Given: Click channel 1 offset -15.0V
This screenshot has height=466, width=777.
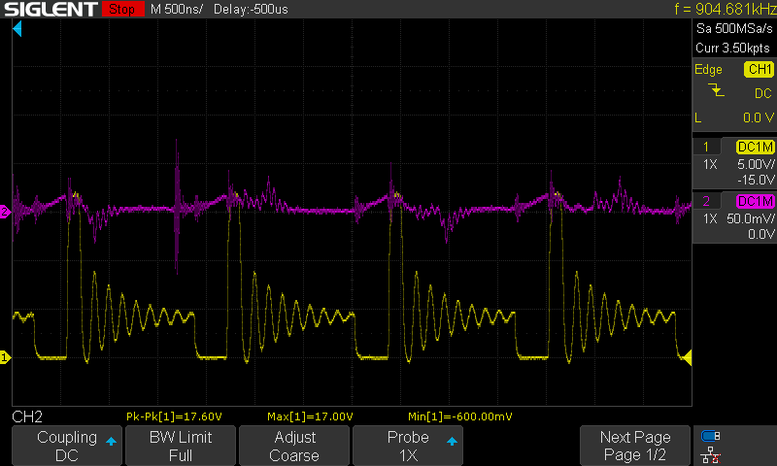Looking at the screenshot, I should point(756,180).
